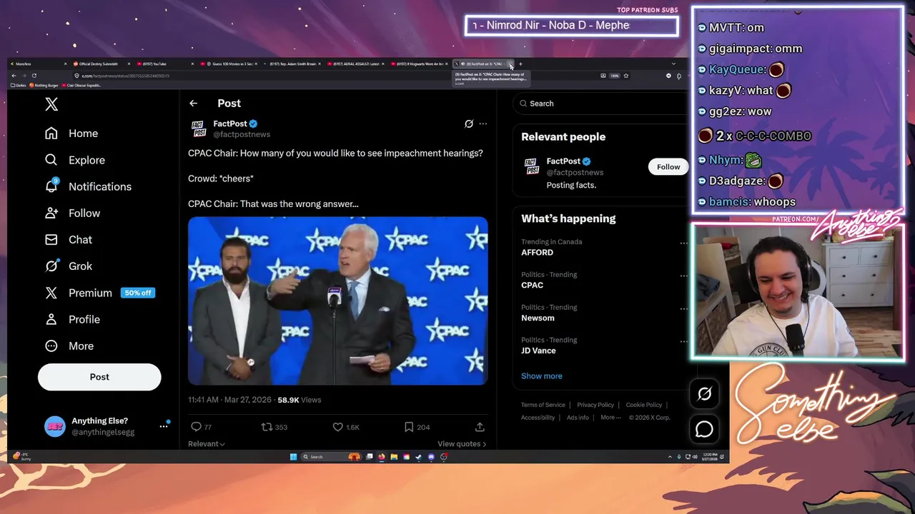Click the Notifications bell icon
Viewport: 915px width, 514px height.
[x=51, y=186]
